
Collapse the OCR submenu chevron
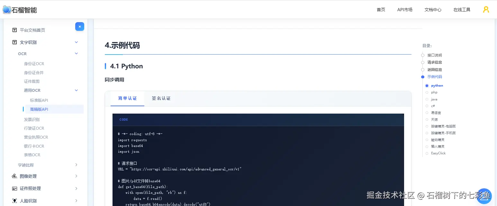76,54
